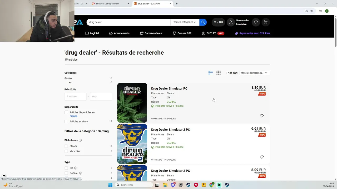Tick the Xbox Live platform checkbox
This screenshot has width=337, height=189.
click(x=66, y=151)
